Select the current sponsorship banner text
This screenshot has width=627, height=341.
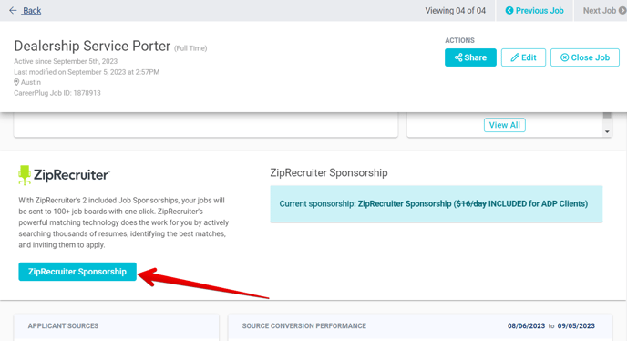pos(434,203)
